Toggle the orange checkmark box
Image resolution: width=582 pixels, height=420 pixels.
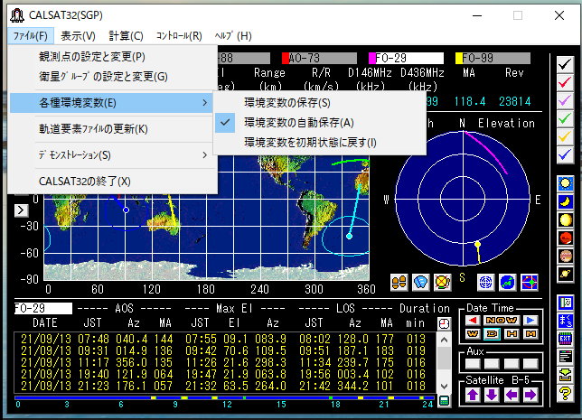point(565,137)
